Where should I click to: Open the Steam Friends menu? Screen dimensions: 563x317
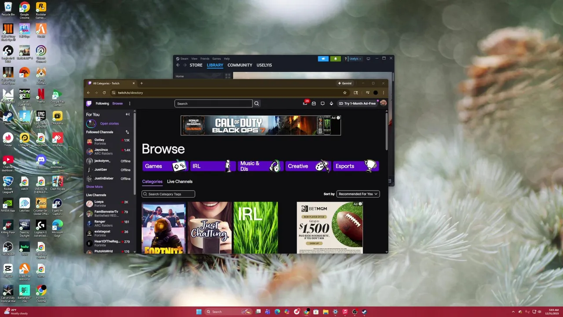click(x=205, y=59)
